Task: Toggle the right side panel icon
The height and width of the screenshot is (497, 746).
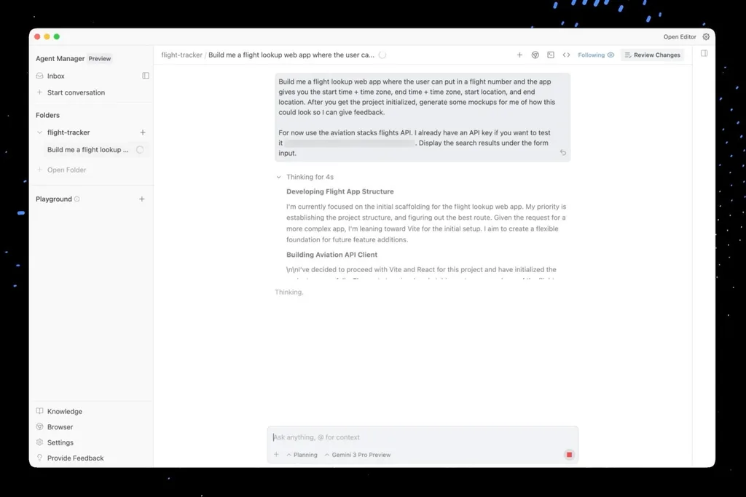Action: [704, 53]
